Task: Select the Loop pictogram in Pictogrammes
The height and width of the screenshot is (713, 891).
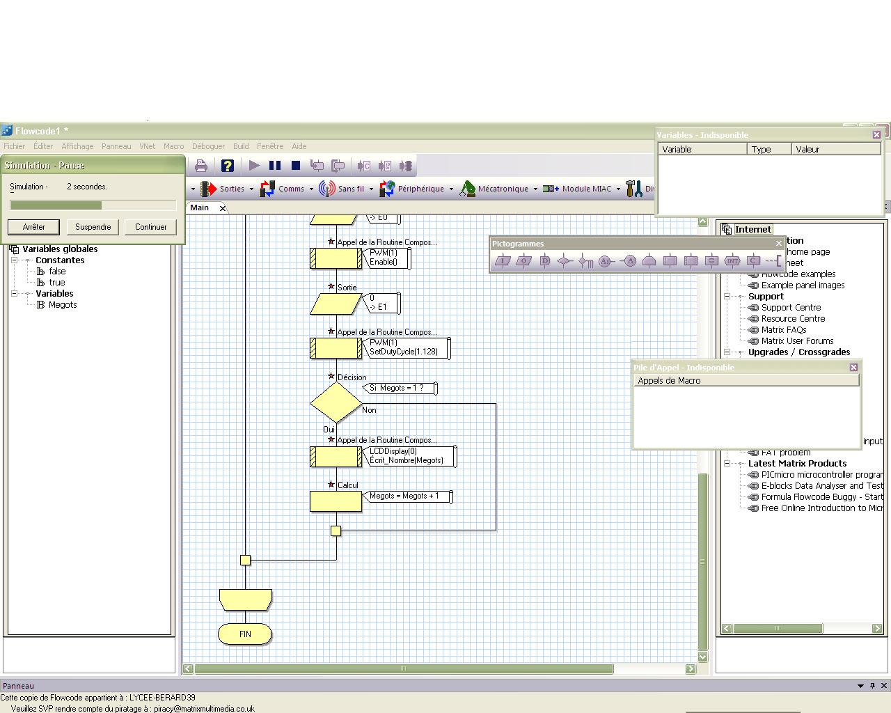Action: 649,261
